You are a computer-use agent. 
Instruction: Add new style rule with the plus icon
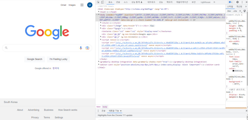pyautogui.click(x=240, y=11)
